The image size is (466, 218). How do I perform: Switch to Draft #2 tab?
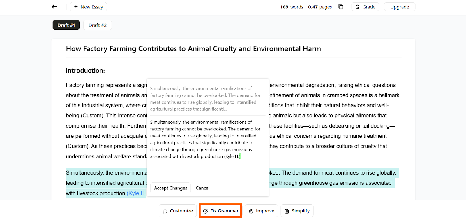98,25
